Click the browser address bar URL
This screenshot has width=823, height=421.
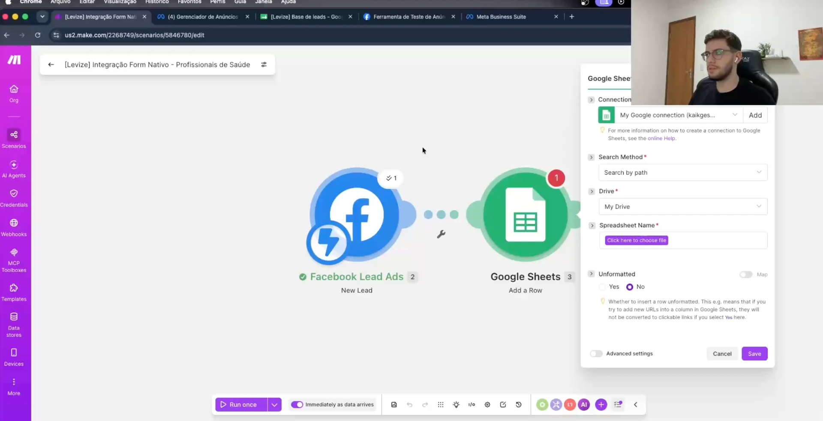coord(135,35)
